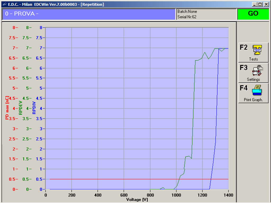271x203 pixels.
Task: Click the F3 Settings button
Action: [x=253, y=72]
